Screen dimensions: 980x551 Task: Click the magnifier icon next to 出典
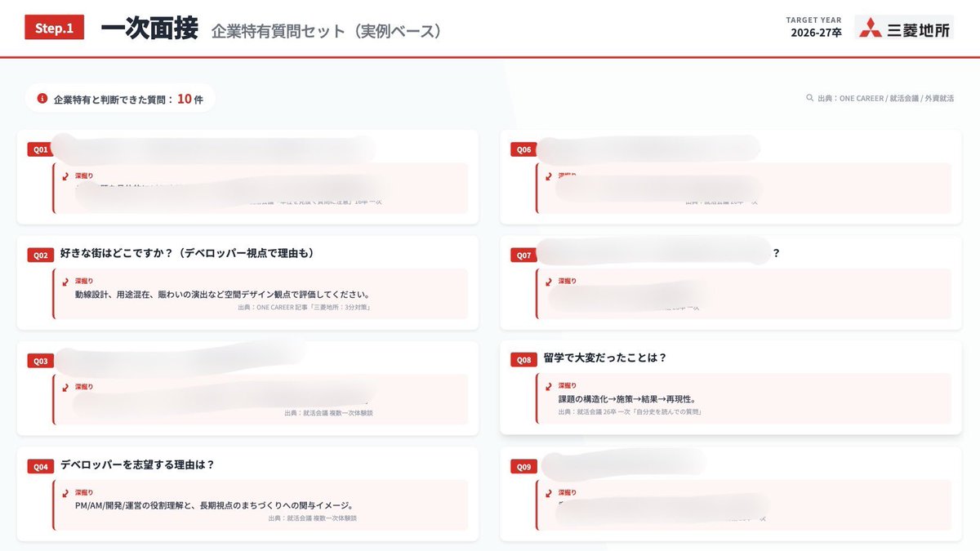[809, 98]
